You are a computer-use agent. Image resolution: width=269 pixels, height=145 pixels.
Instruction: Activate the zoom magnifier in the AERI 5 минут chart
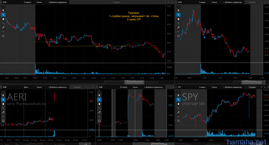178,15
